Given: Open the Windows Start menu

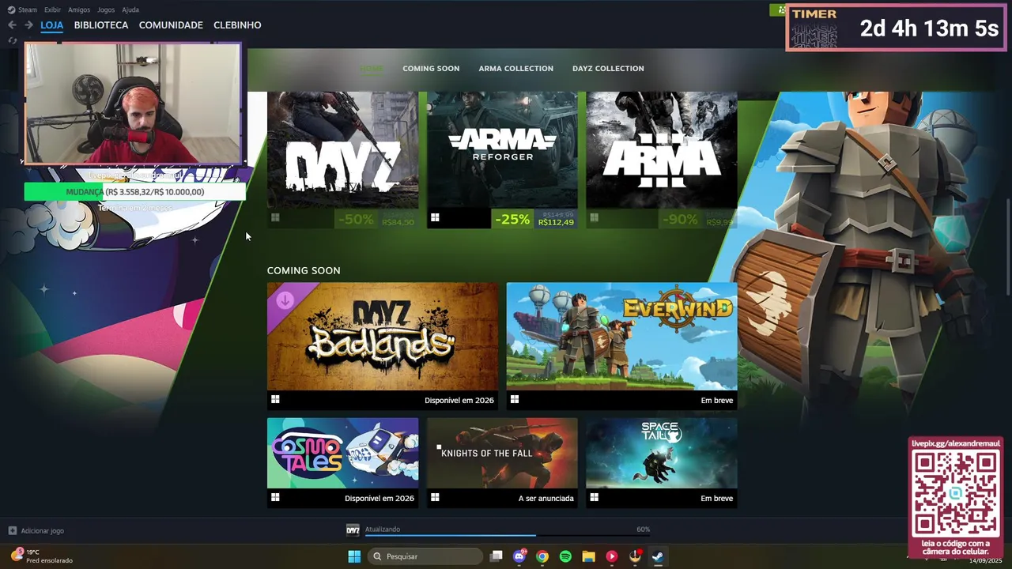Looking at the screenshot, I should [354, 556].
